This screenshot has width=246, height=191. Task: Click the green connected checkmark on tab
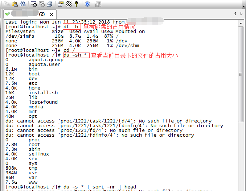pos(7,14)
